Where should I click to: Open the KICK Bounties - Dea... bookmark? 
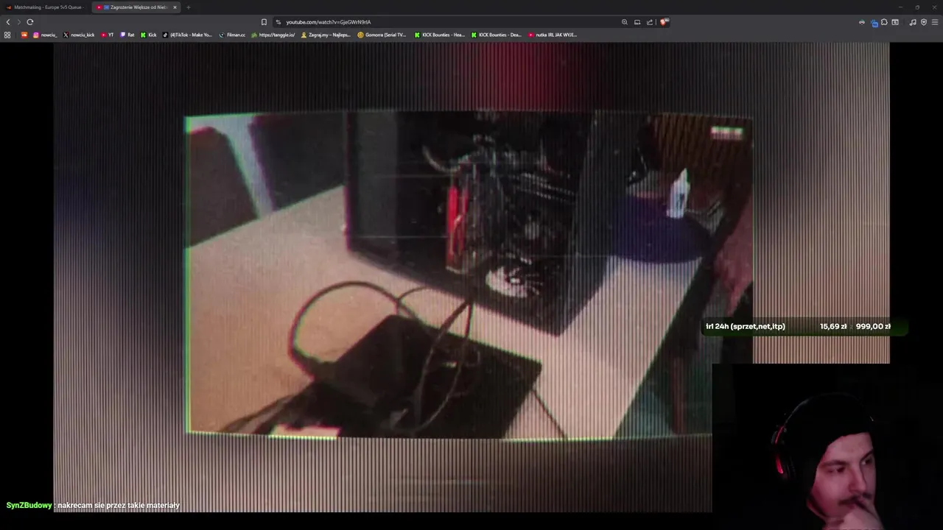click(497, 35)
